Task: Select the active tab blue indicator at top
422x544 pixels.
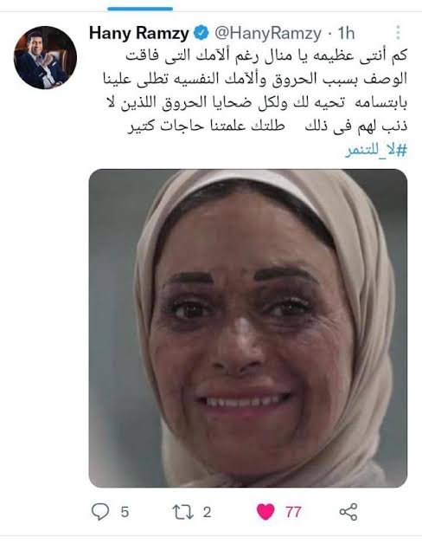Action: (x=140, y=9)
